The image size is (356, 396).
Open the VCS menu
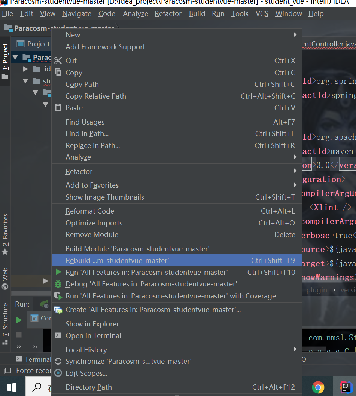point(262,13)
